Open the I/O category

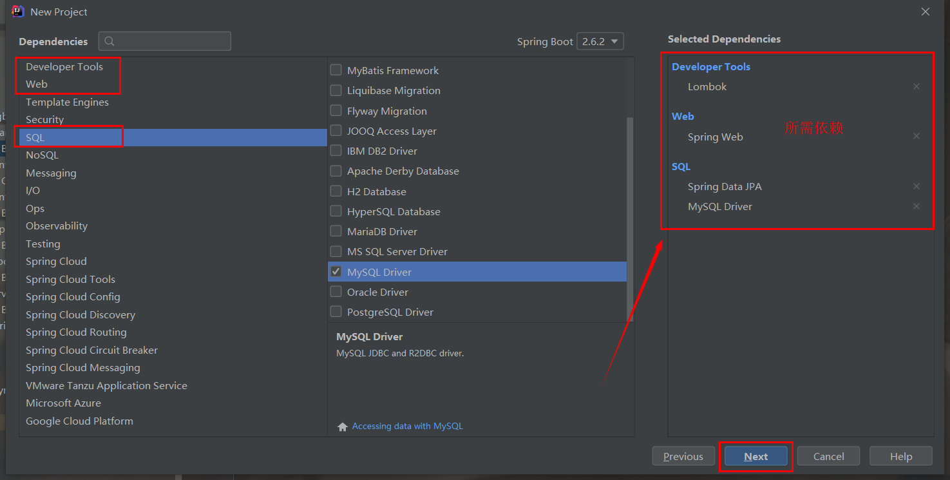pos(173,190)
